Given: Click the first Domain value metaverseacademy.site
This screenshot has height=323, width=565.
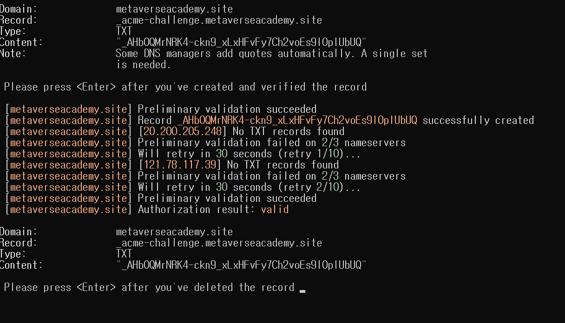Looking at the screenshot, I should tap(174, 9).
